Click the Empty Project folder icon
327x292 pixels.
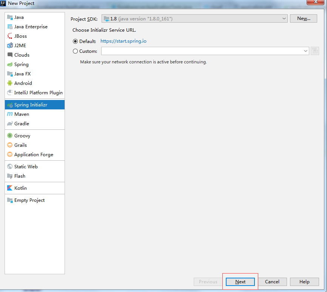[10, 200]
